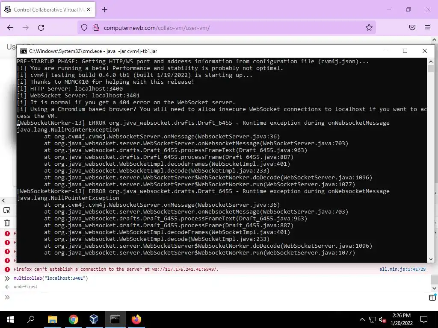Click the PRE-STARTUP PHASE console line
The image size is (438, 328).
pos(192,61)
